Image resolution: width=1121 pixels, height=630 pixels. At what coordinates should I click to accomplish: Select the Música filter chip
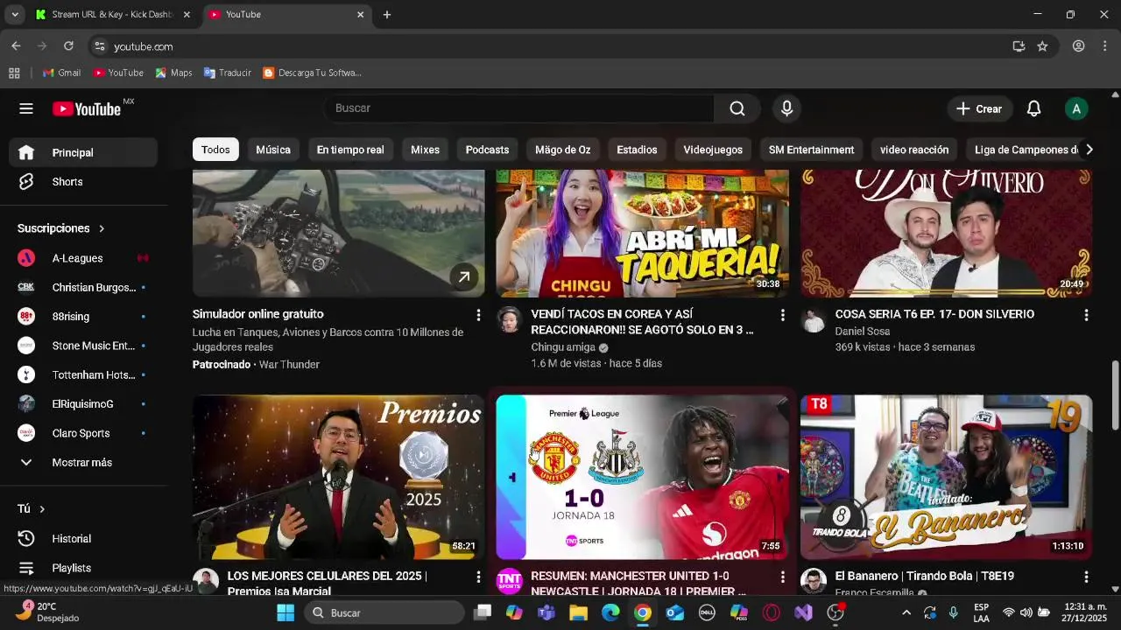point(273,150)
